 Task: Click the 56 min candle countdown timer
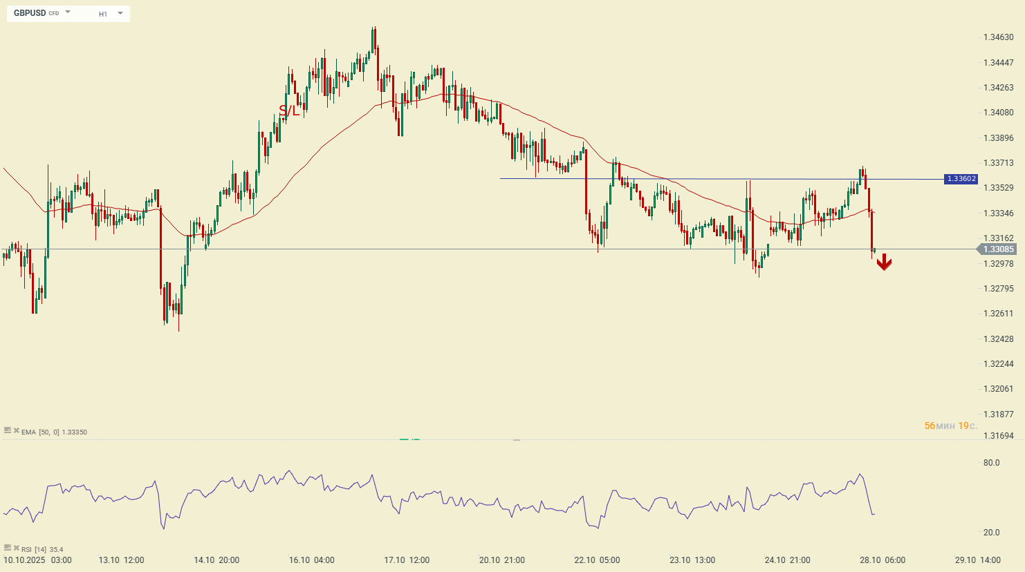(950, 426)
